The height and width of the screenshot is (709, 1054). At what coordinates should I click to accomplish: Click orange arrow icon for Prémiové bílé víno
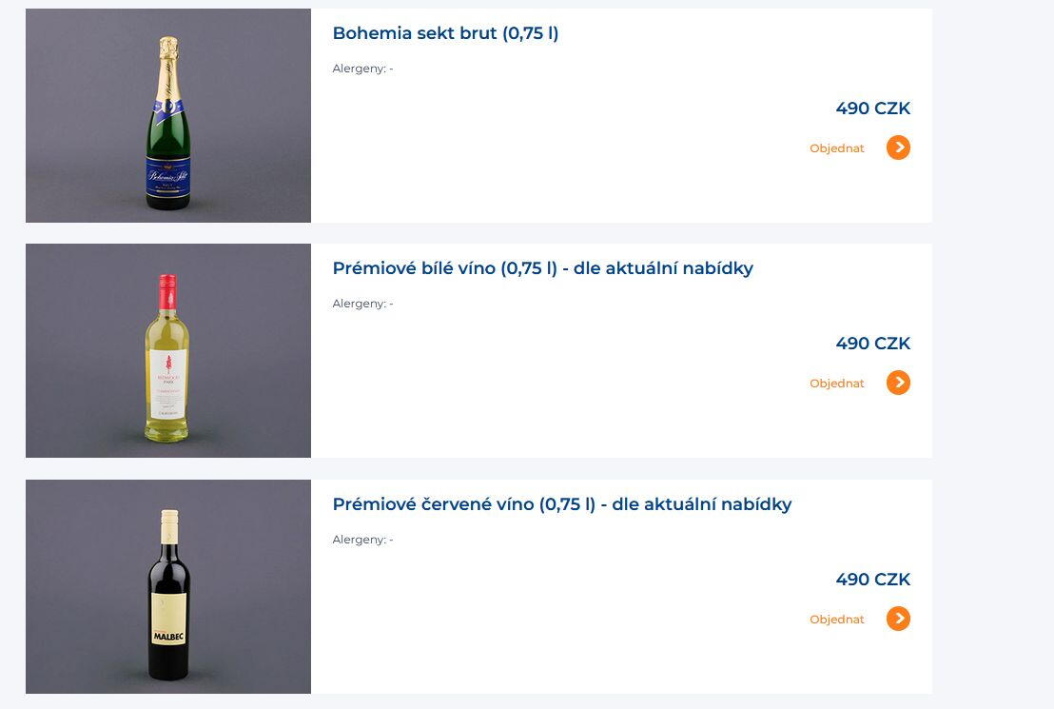coord(898,383)
